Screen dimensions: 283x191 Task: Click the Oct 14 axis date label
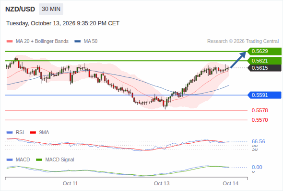[231, 183]
